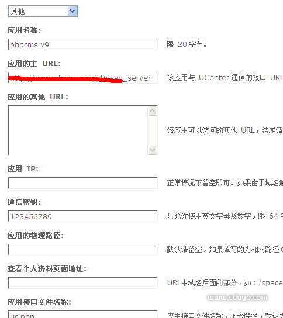Focus the 应用的物理路径 input box

click(83, 250)
